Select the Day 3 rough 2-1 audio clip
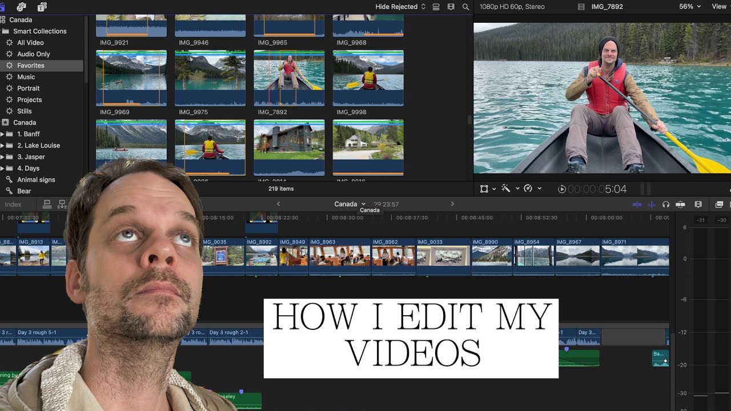The image size is (731, 411). point(235,337)
